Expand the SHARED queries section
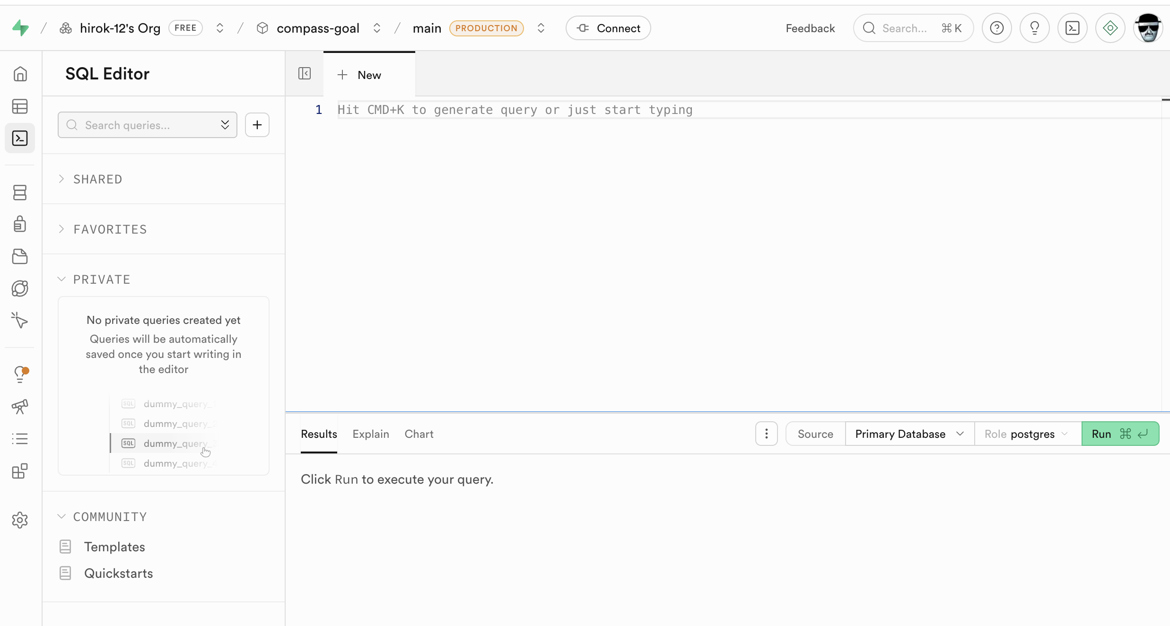Image resolution: width=1170 pixels, height=626 pixels. [97, 179]
